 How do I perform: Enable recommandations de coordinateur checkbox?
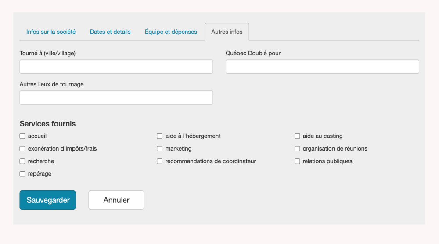(160, 161)
